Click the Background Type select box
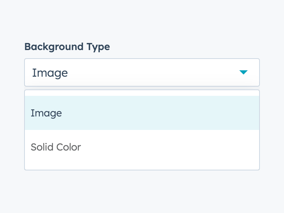 coord(142,72)
